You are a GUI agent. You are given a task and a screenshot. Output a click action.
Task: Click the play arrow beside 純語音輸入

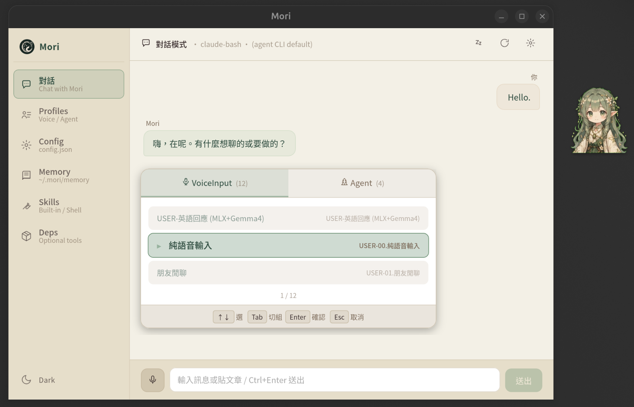[159, 246]
